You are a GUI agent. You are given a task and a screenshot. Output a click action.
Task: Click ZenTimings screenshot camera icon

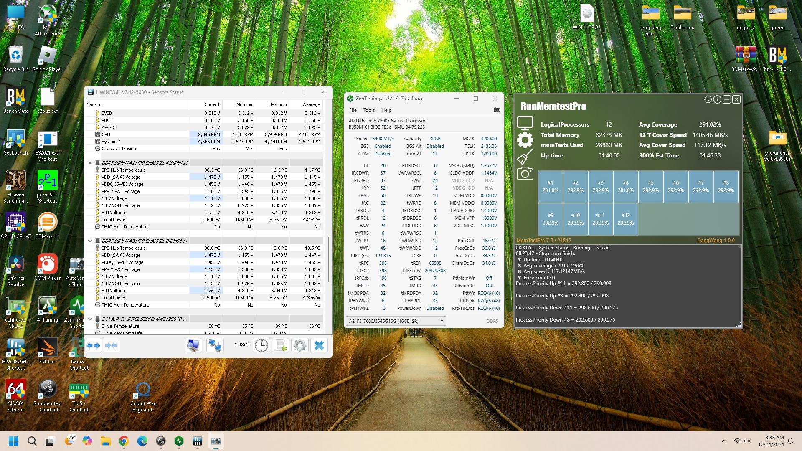(x=497, y=110)
